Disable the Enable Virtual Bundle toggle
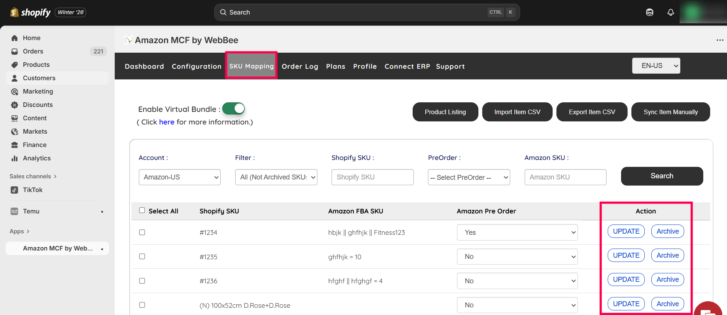 click(233, 109)
